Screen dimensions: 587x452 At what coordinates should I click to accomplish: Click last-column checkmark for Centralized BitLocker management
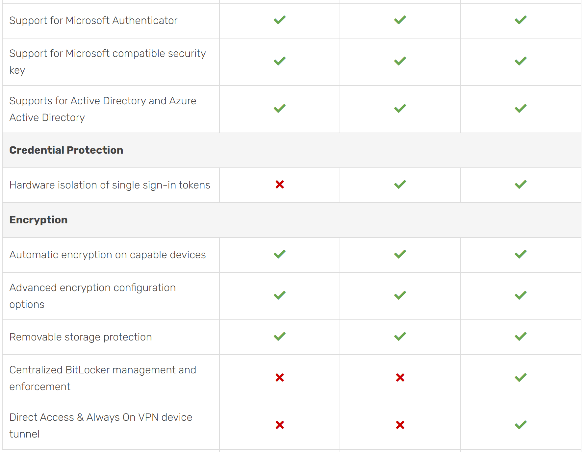pyautogui.click(x=521, y=377)
